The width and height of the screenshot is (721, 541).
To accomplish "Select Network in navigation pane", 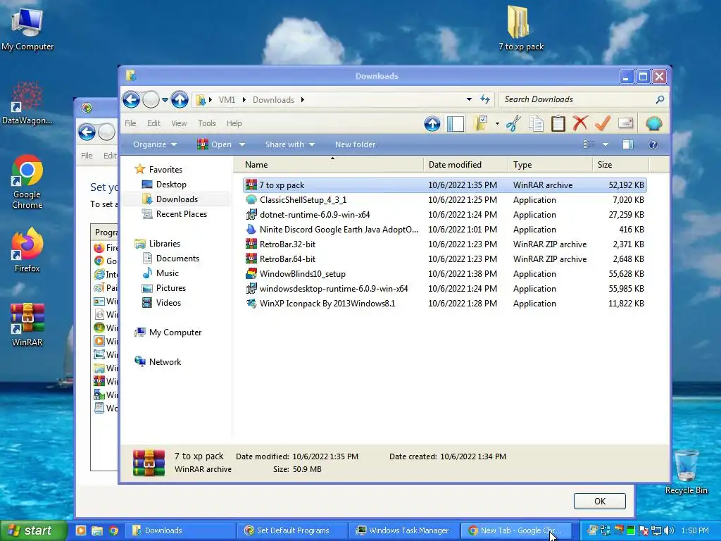I will point(165,362).
